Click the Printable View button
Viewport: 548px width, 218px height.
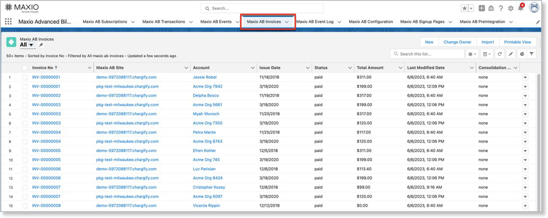(517, 42)
